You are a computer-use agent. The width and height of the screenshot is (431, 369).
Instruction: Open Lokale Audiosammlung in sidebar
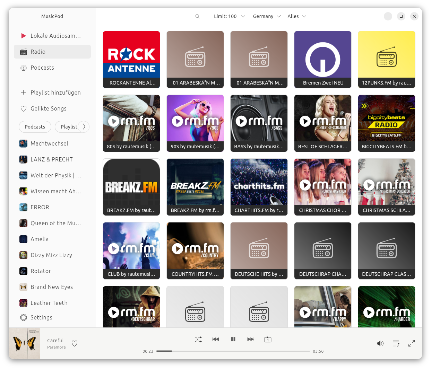pyautogui.click(x=52, y=36)
